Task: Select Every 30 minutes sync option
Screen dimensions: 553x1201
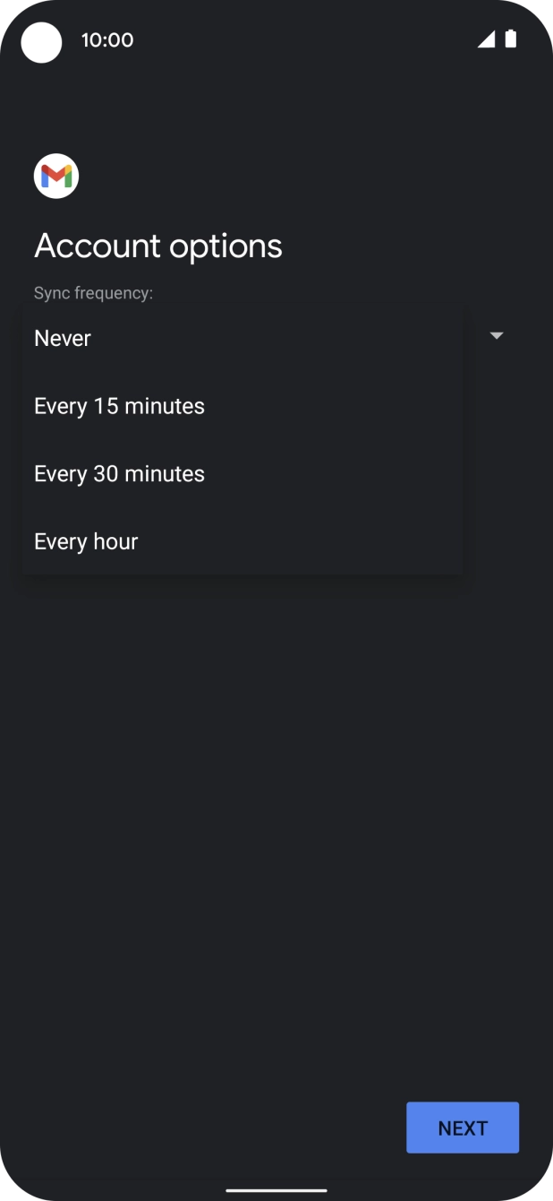Action: click(119, 473)
